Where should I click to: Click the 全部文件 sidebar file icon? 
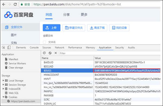(x=7, y=27)
